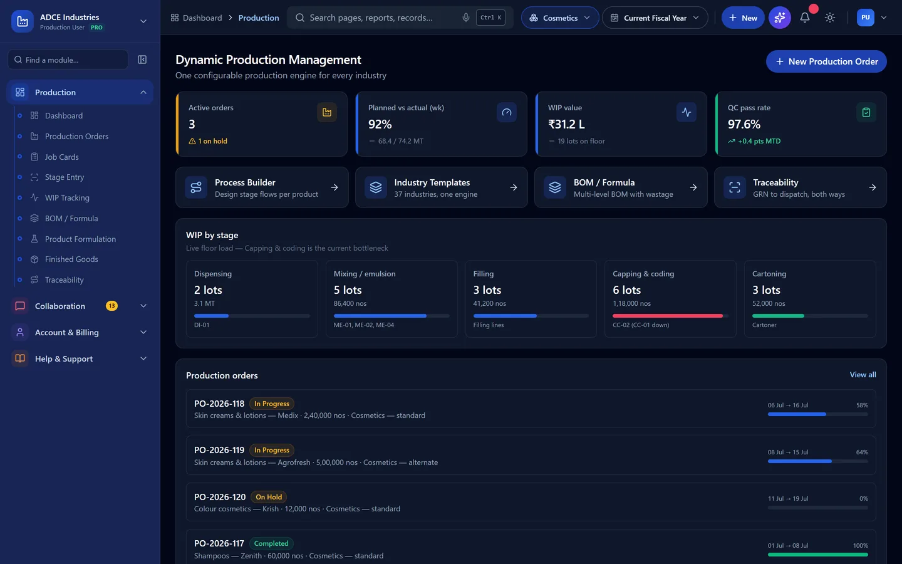Screen dimensions: 902x564
Task: Click the Industry Templates arrow icon
Action: click(514, 187)
